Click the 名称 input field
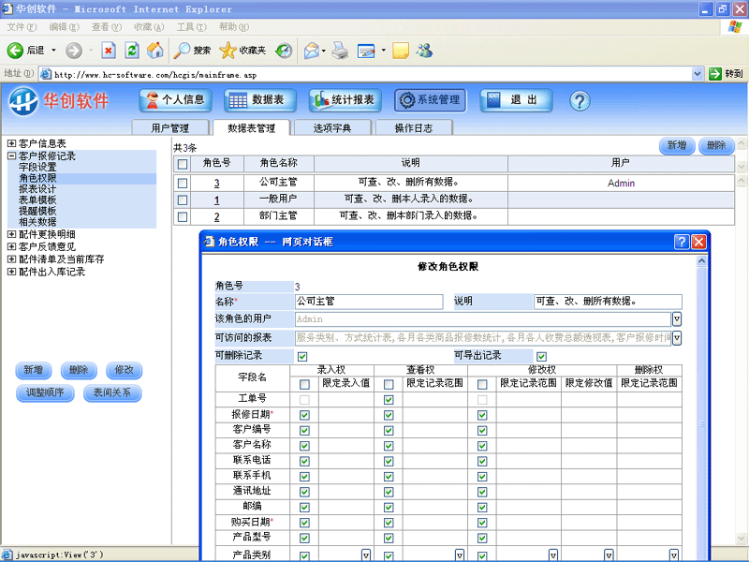The width and height of the screenshot is (749, 562). pos(369,301)
